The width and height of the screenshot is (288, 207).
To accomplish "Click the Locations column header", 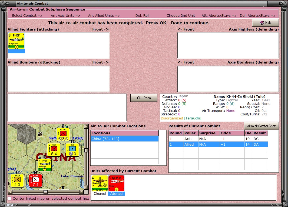I will click(x=125, y=133).
